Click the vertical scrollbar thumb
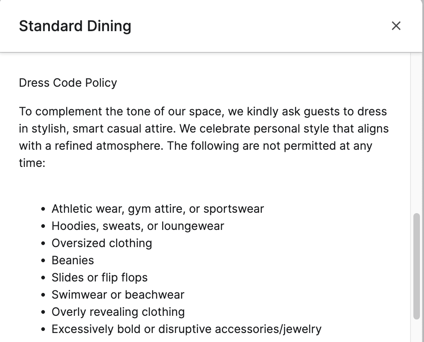Screen dimensions: 424x342 click(416, 266)
